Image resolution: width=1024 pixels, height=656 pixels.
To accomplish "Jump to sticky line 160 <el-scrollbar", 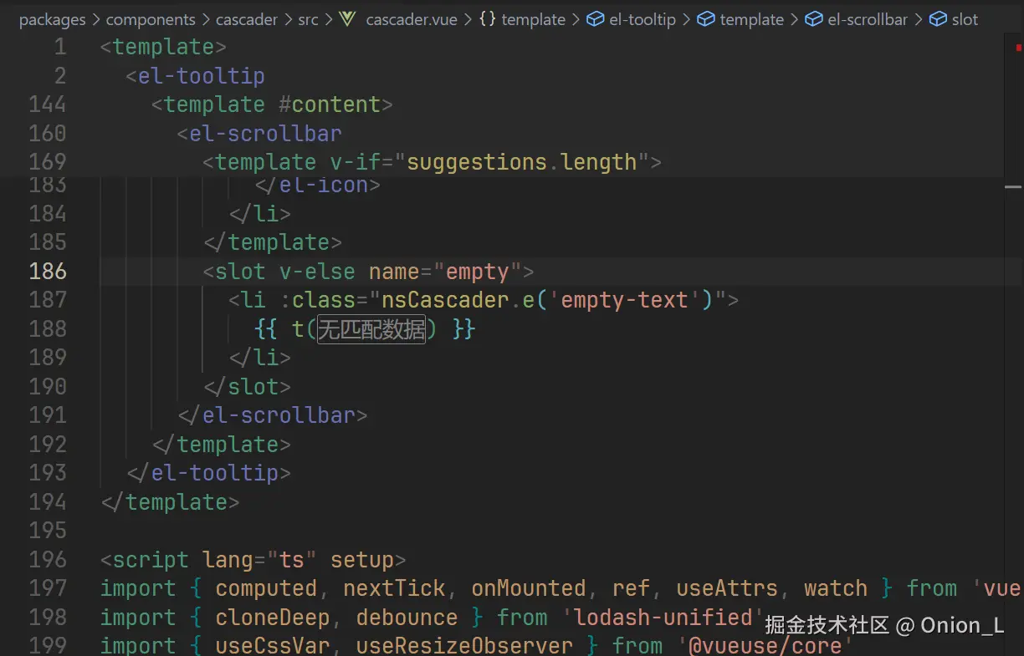I will tap(259, 134).
